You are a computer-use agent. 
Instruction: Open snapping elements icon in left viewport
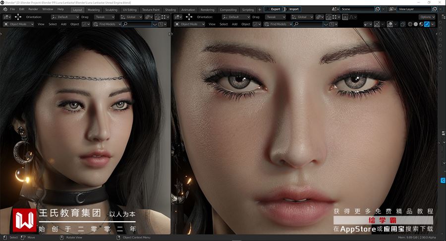pyautogui.click(x=165, y=17)
